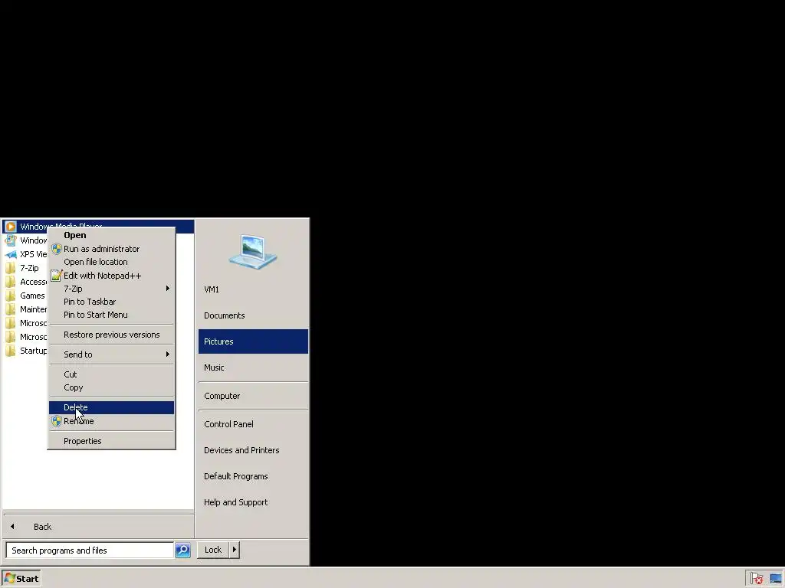Click the Lock button
The height and width of the screenshot is (588, 785).
213,550
